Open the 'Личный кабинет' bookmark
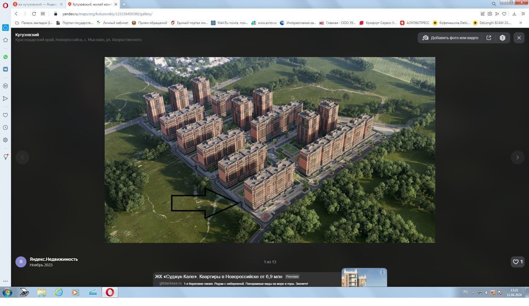The height and width of the screenshot is (306, 529). pyautogui.click(x=112, y=23)
